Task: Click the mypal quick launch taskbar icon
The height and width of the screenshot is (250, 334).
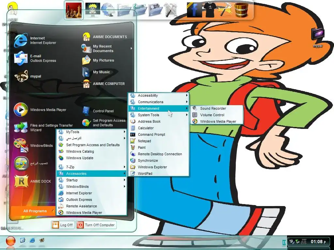Action: [42, 241]
